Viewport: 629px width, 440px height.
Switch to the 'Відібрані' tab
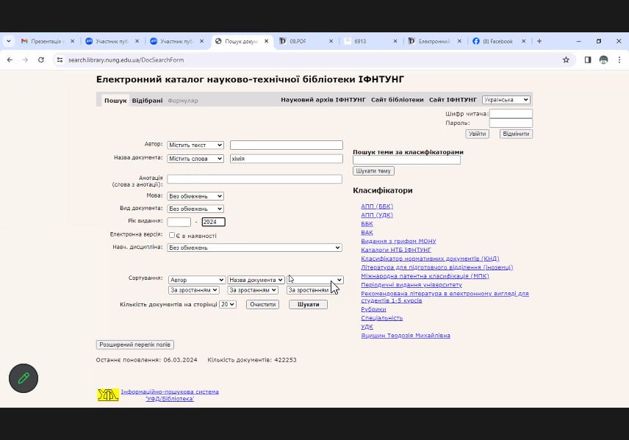coord(147,101)
